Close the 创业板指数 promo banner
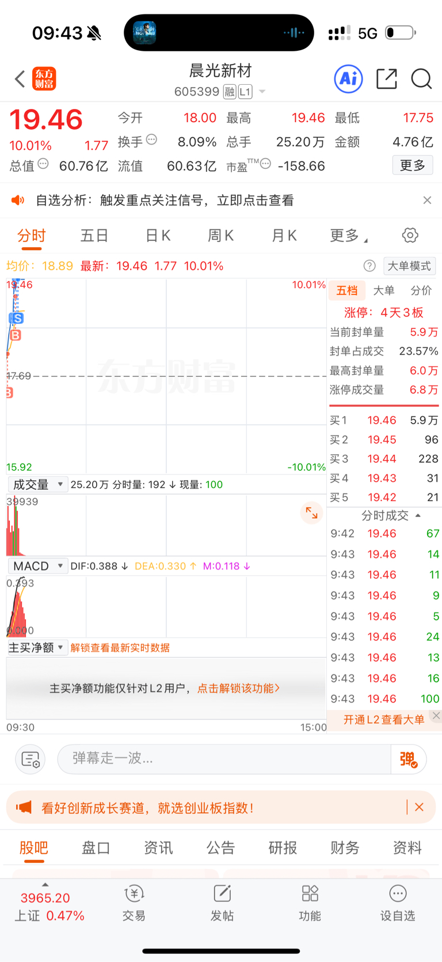 (x=420, y=808)
